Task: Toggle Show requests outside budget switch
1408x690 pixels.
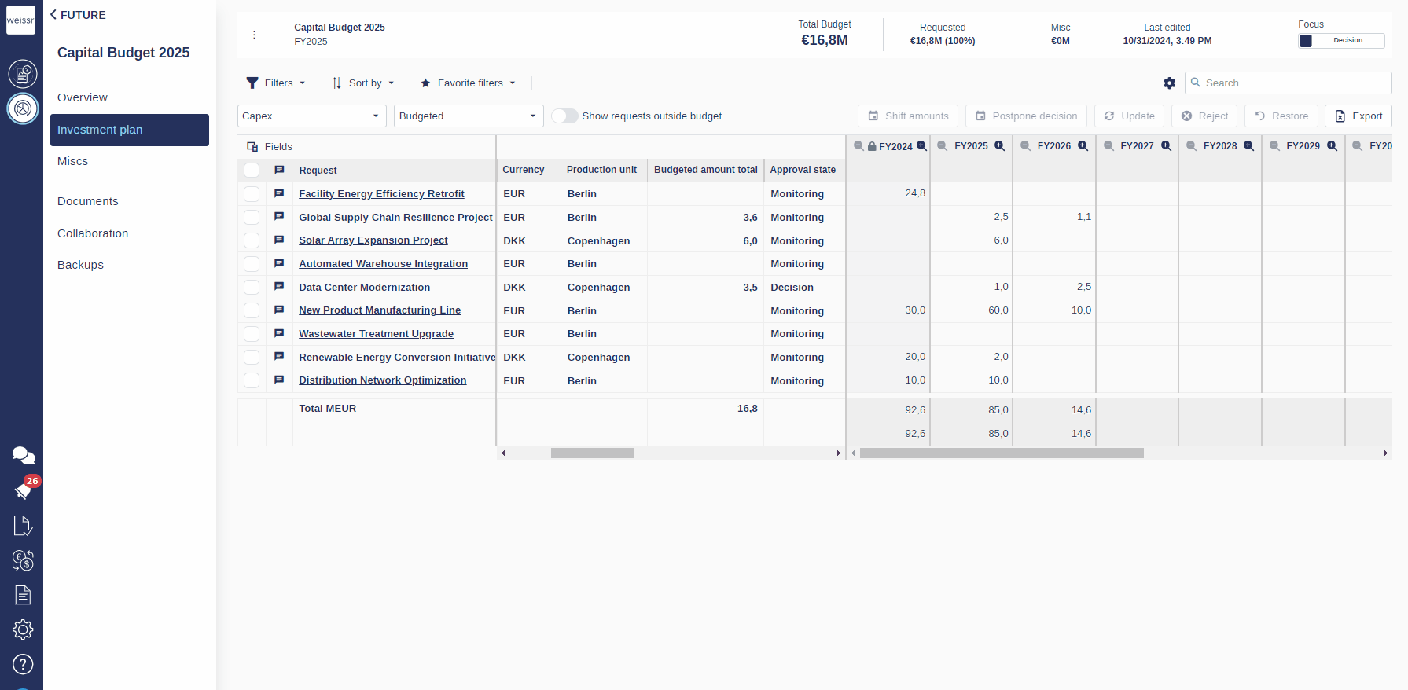Action: (x=564, y=116)
